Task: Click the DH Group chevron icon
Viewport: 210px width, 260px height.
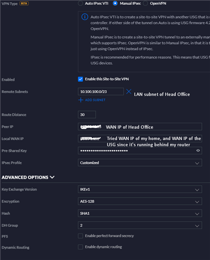Action: point(197,226)
